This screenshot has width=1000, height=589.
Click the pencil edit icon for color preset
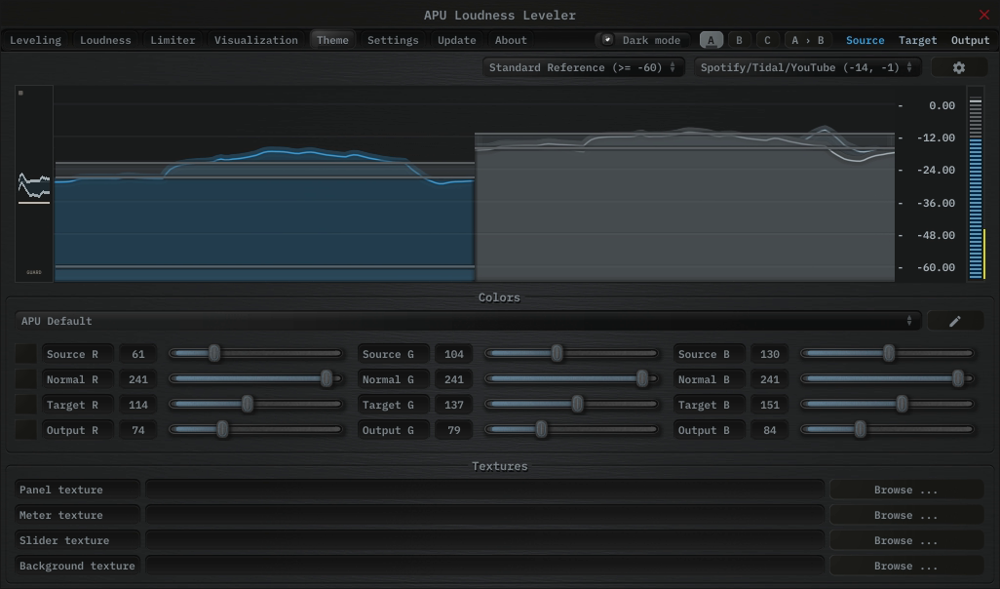coord(954,321)
